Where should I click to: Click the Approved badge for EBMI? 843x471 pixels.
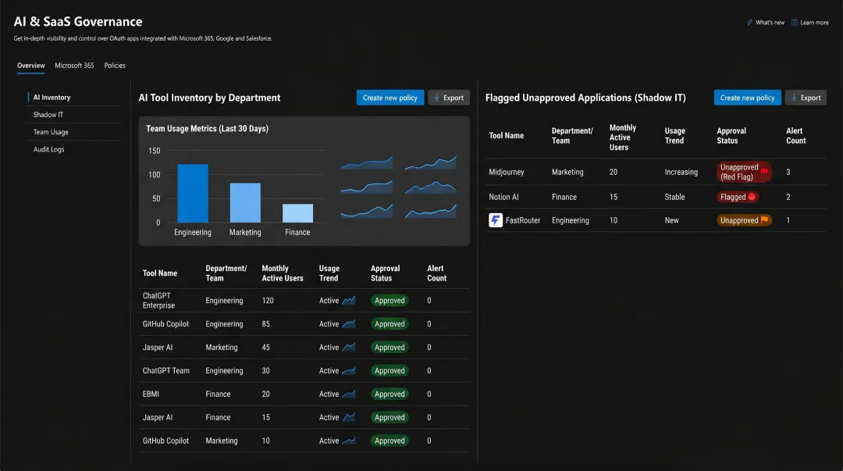(389, 394)
